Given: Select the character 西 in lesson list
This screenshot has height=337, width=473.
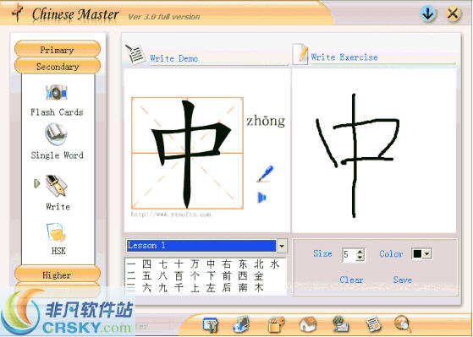Looking at the screenshot, I should 243,276.
